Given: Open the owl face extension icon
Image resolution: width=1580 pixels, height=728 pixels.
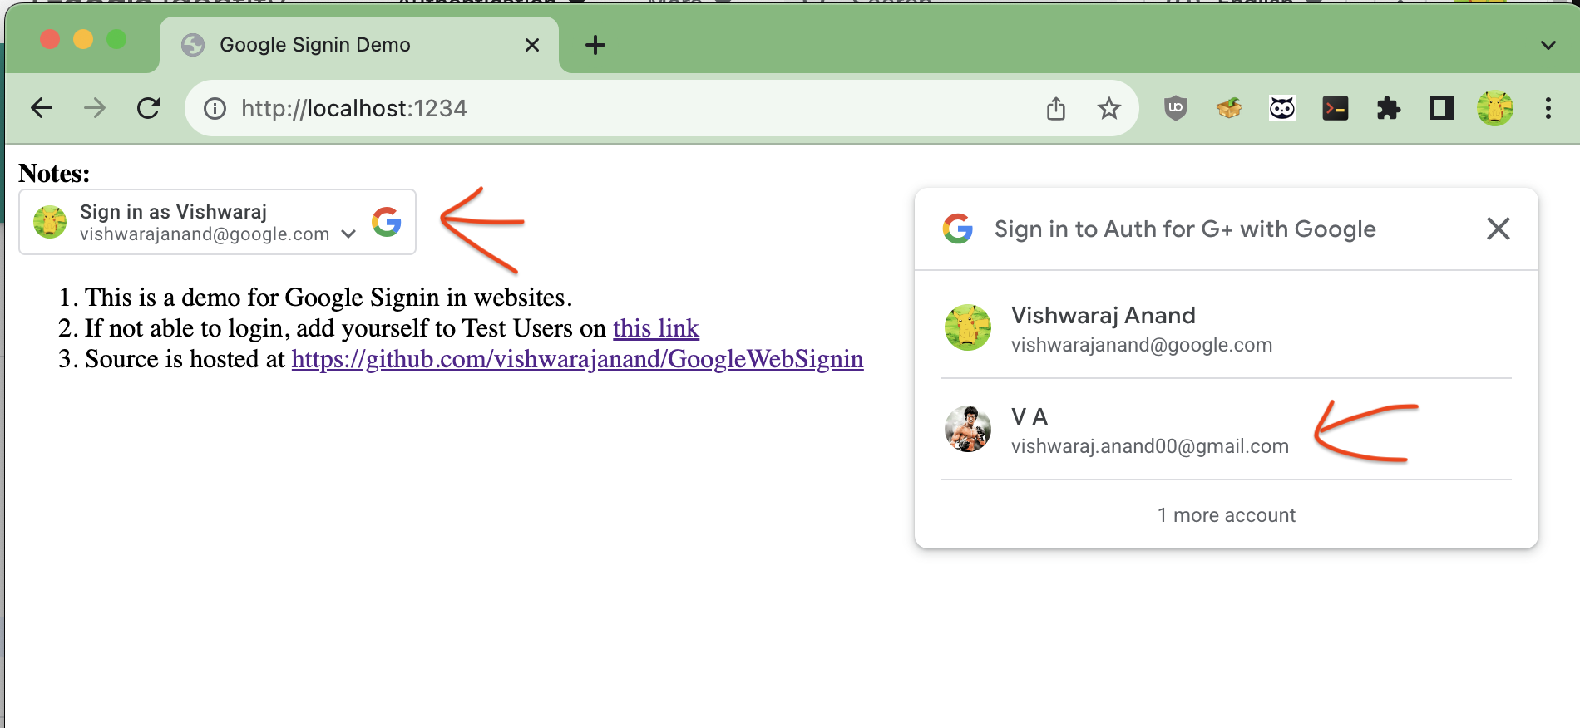Looking at the screenshot, I should pos(1282,108).
